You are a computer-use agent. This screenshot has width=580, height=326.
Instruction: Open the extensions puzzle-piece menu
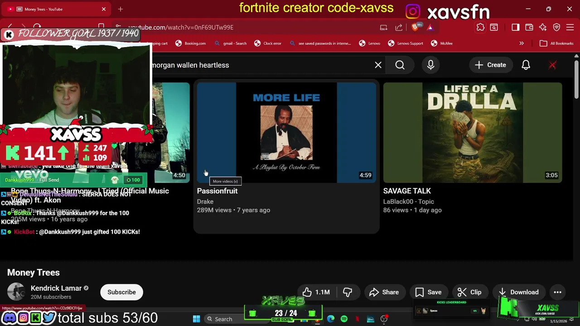[480, 27]
